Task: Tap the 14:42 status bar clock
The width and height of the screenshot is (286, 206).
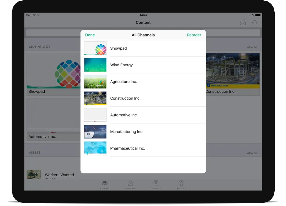Action: point(143,15)
